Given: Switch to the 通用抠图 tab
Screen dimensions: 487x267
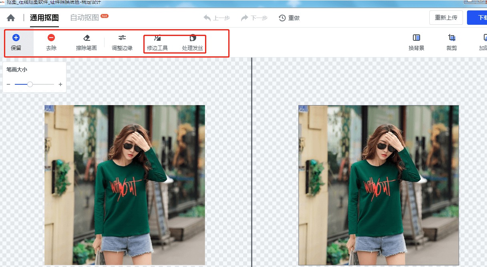Looking at the screenshot, I should (44, 18).
